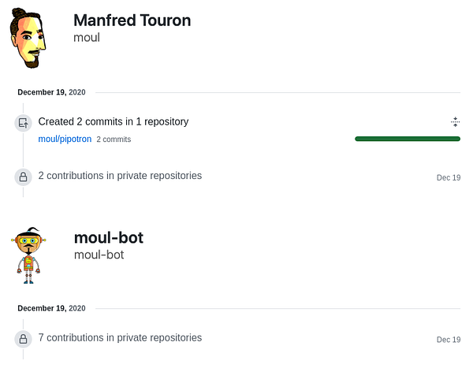The image size is (473, 387).
Task: Click Dec 19 date beside 2 contributions
Action: pos(448,177)
